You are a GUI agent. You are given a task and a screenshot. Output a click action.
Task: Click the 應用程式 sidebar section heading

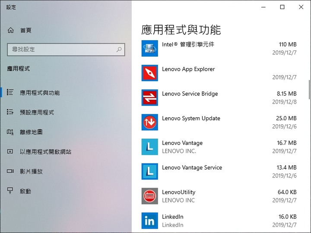(19, 69)
